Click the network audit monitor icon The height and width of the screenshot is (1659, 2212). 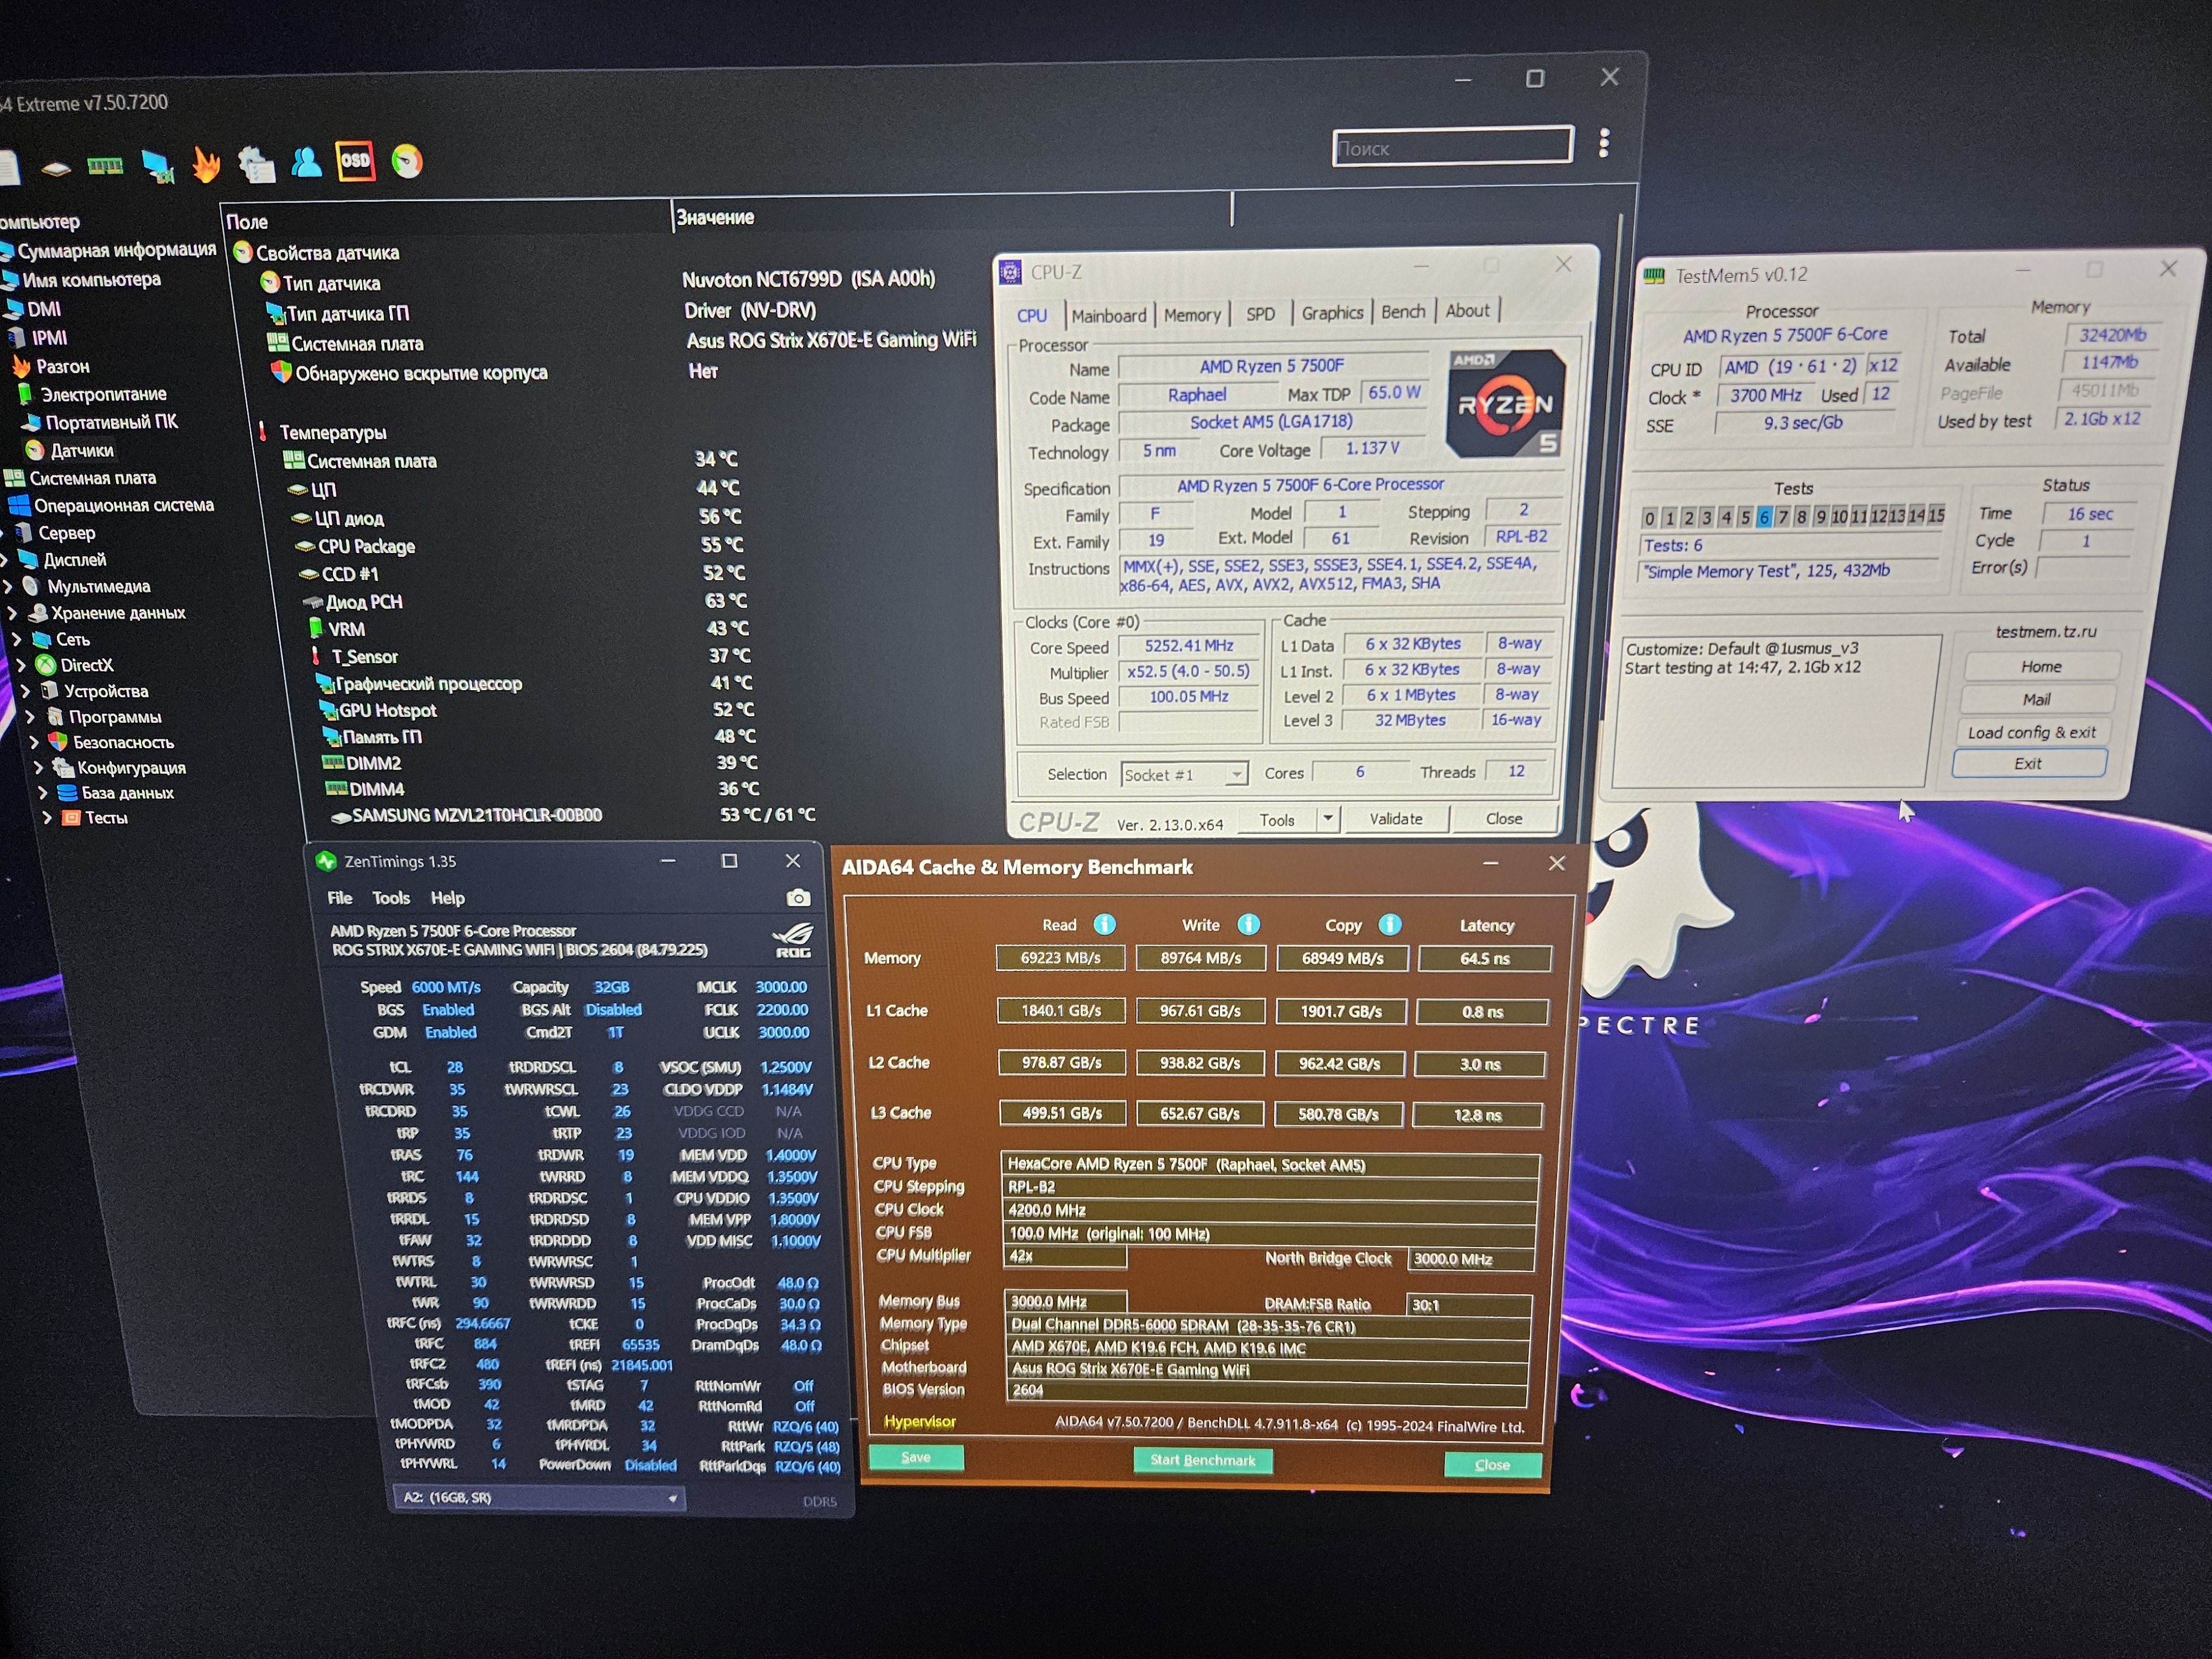157,166
